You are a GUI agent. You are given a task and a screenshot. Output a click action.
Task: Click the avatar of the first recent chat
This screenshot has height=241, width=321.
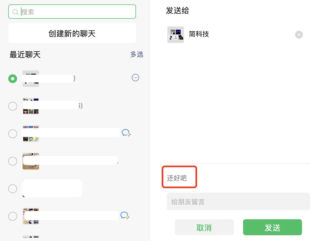pyautogui.click(x=31, y=79)
